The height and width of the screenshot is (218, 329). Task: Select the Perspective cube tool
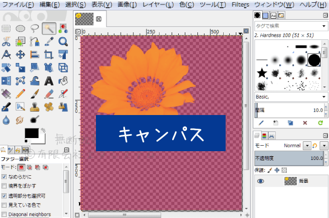point(63,68)
